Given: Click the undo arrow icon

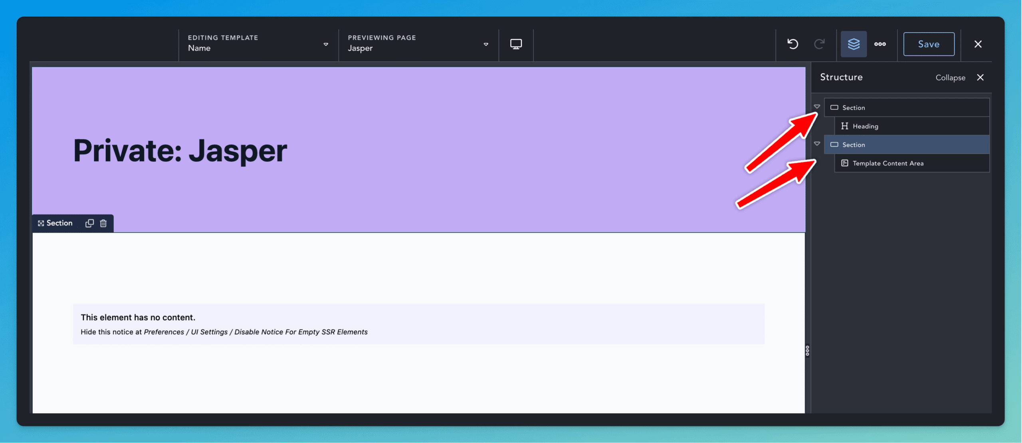Looking at the screenshot, I should [x=792, y=44].
